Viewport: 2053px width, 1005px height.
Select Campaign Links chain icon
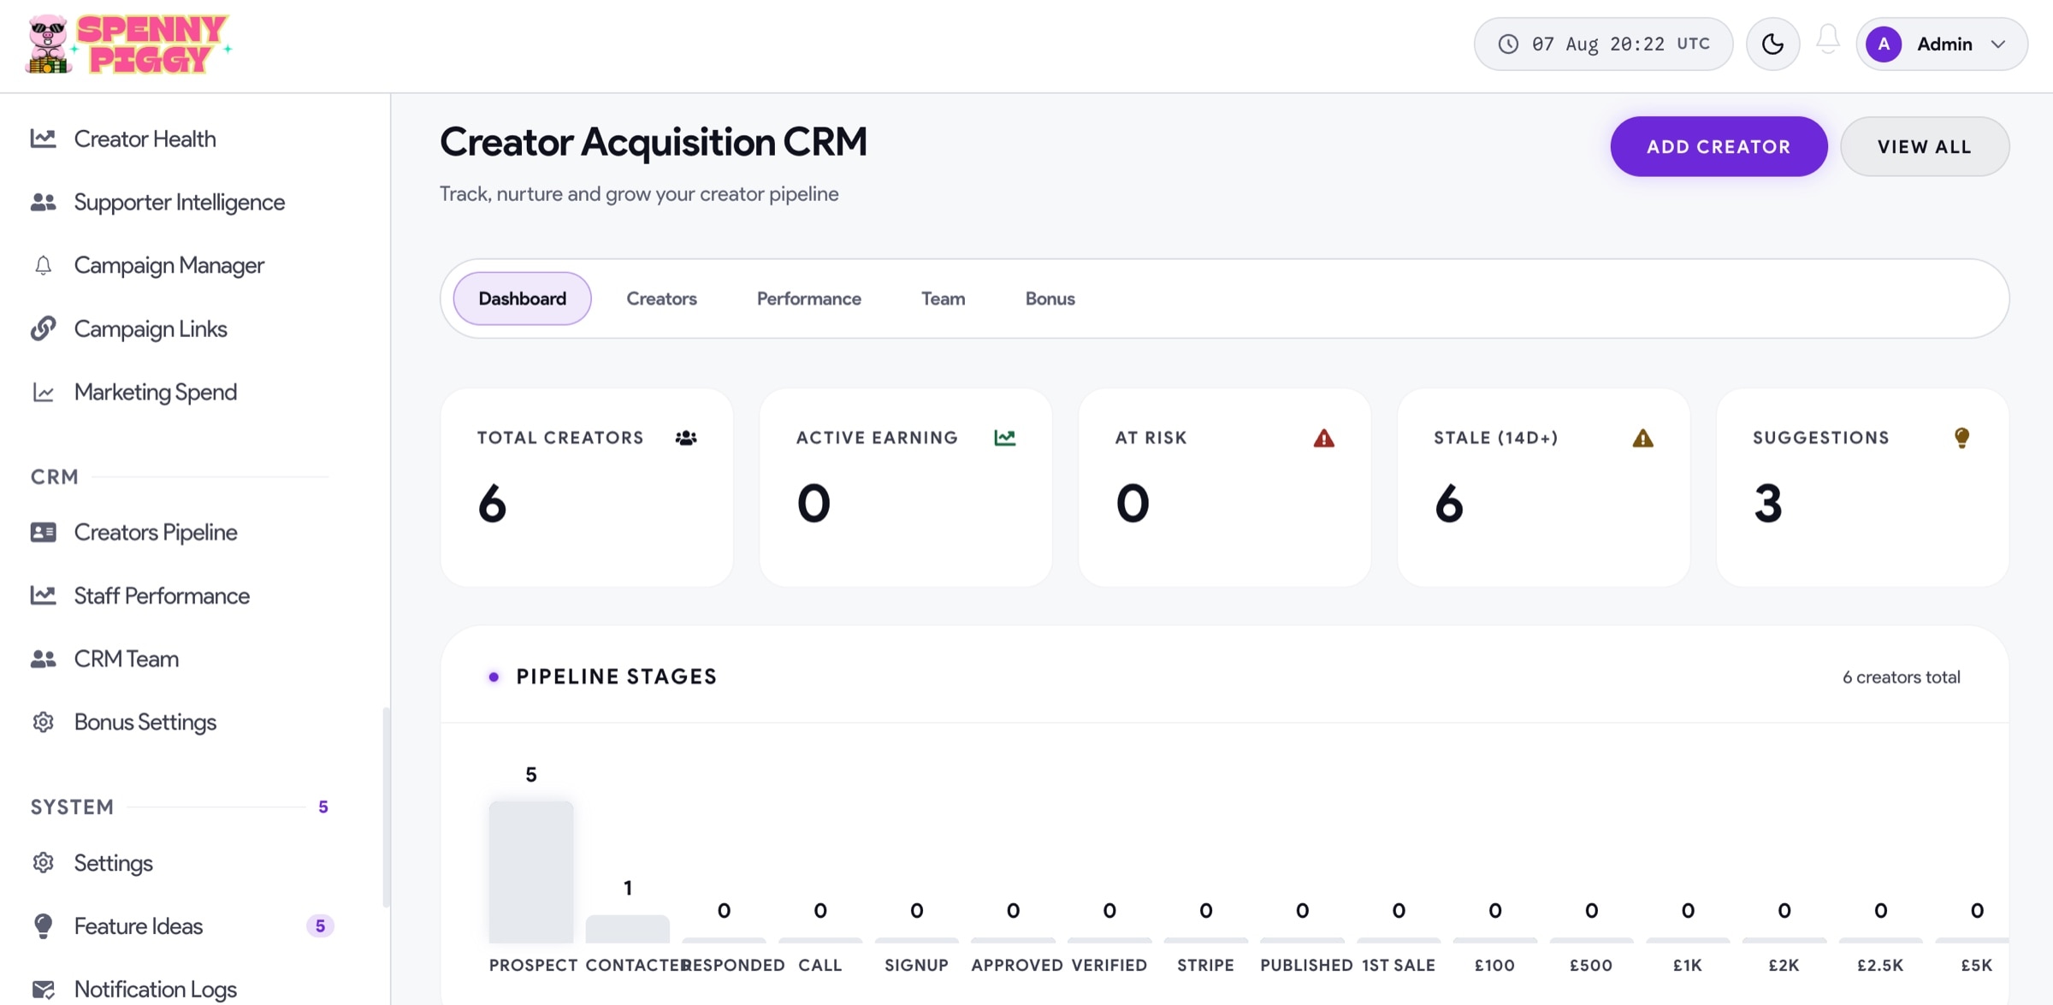tap(44, 328)
